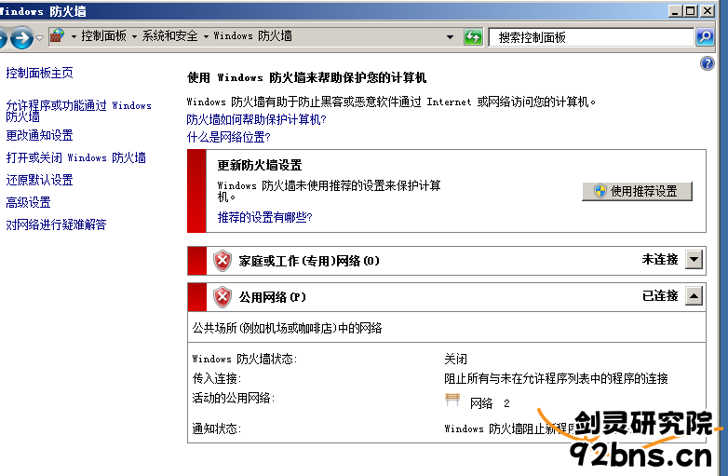Open 更改通知设置
728x476 pixels.
click(x=39, y=136)
